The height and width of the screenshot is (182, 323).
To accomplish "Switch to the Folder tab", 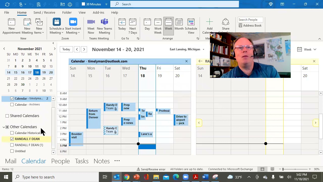I will 67,12.
